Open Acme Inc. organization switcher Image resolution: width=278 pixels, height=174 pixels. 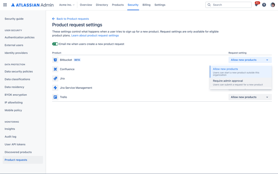67,5
